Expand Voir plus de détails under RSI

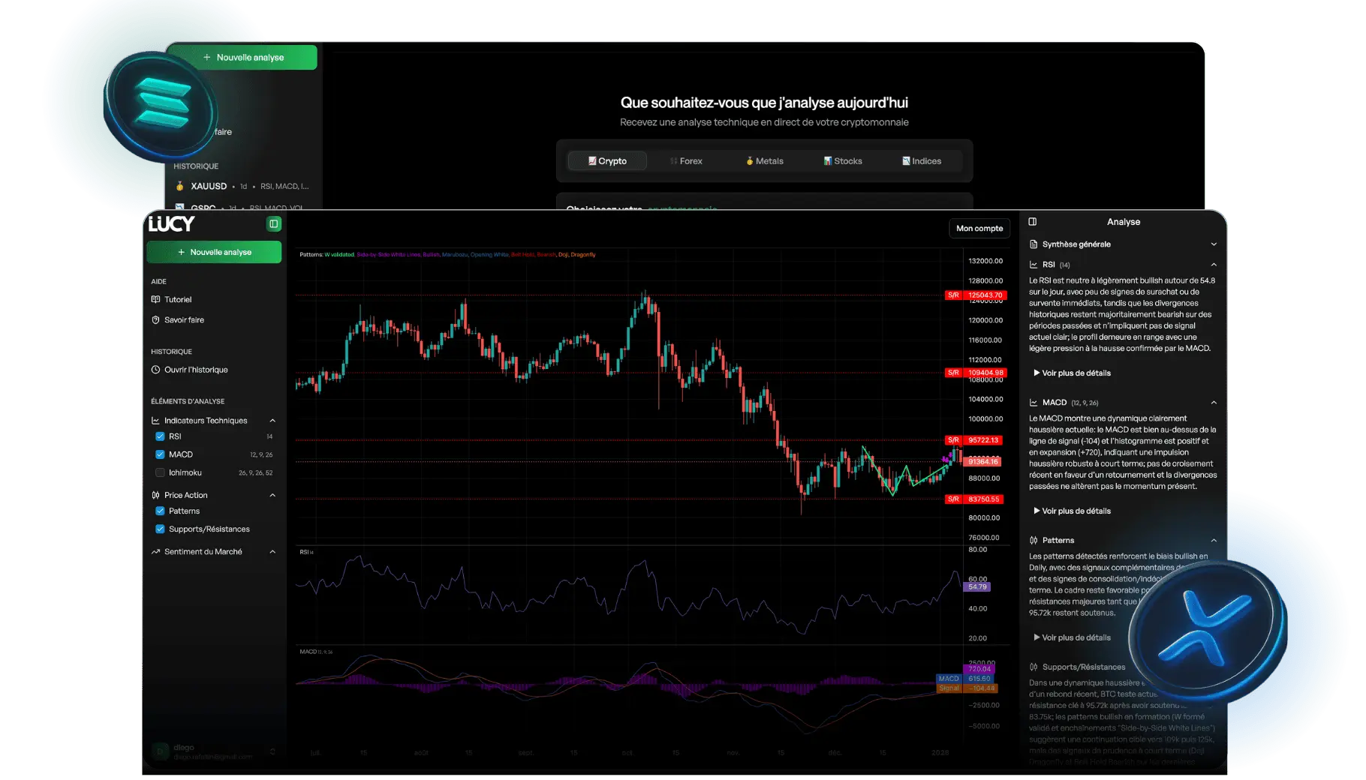click(1073, 373)
